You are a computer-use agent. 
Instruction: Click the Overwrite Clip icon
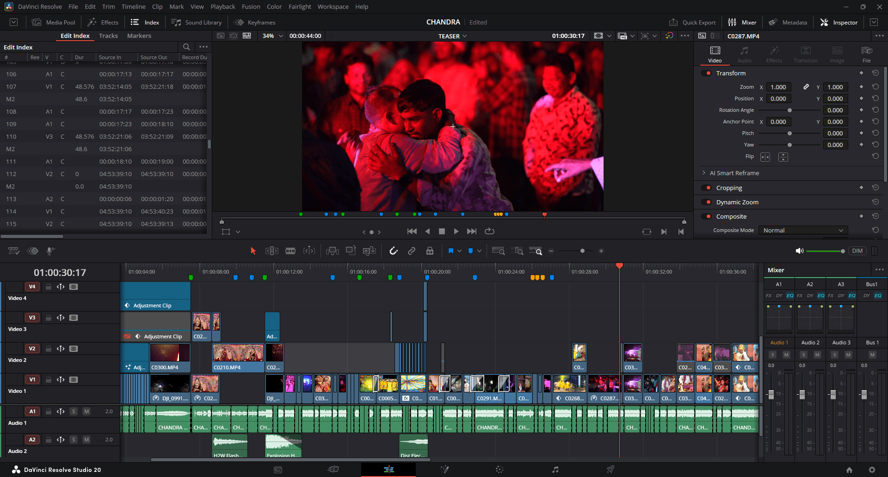point(351,251)
